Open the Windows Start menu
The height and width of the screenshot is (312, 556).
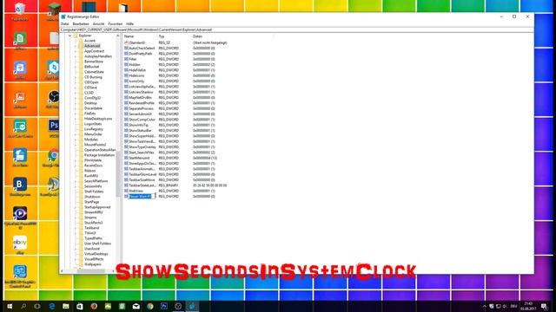tap(10, 306)
